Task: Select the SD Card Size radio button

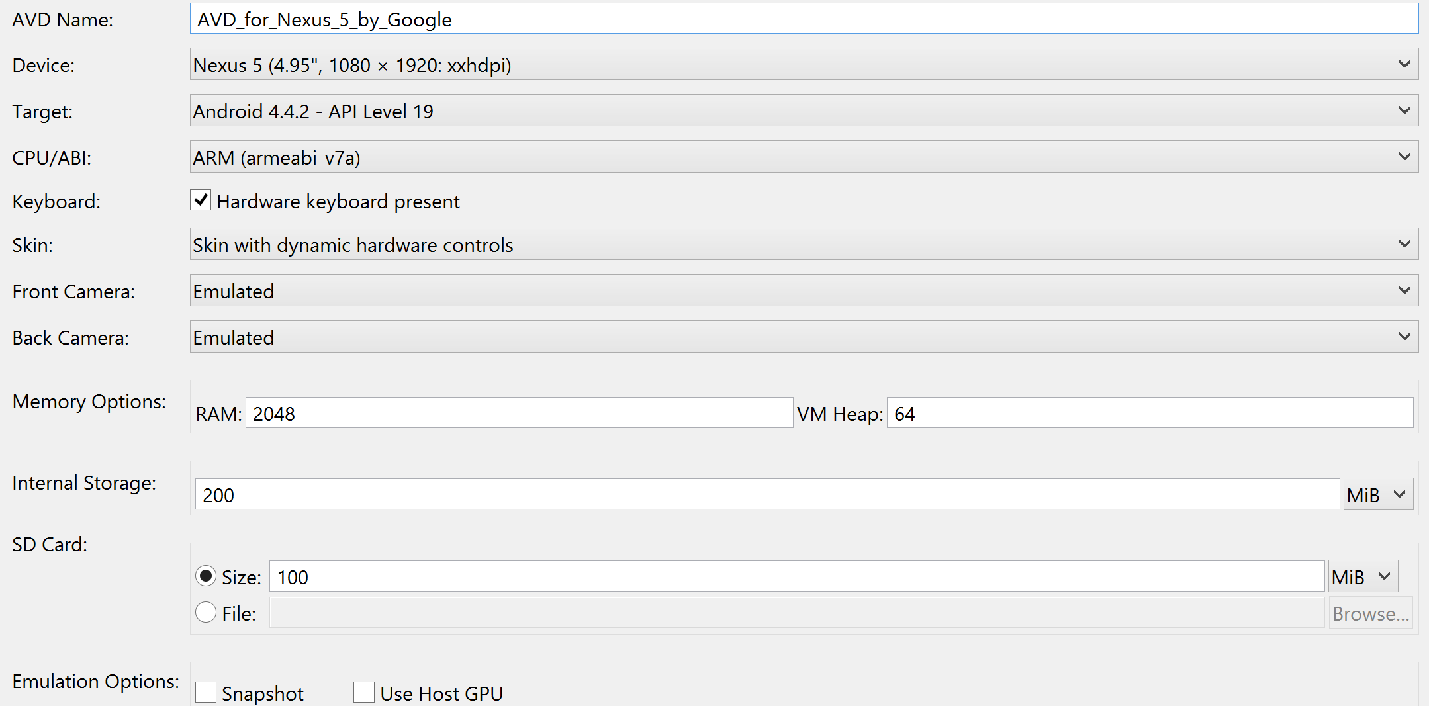Action: pos(206,576)
